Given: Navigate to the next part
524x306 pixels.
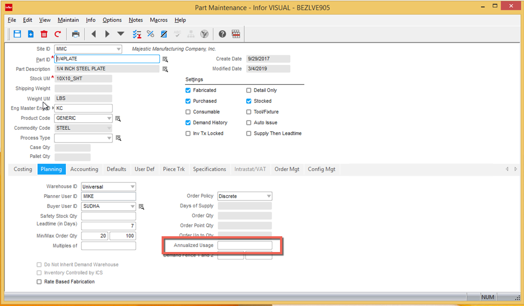Looking at the screenshot, I should point(107,34).
